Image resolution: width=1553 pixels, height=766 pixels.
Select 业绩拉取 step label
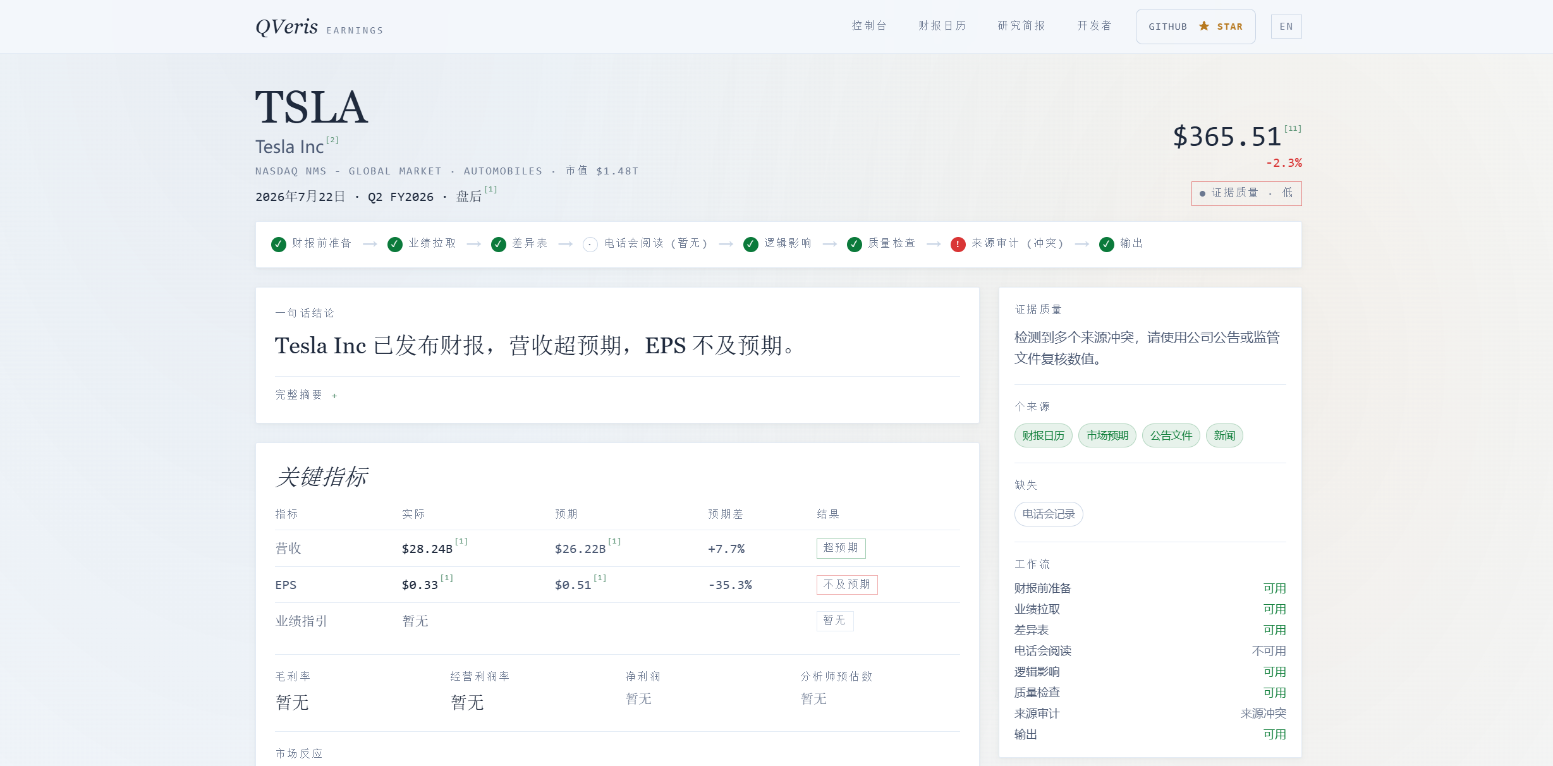[432, 243]
